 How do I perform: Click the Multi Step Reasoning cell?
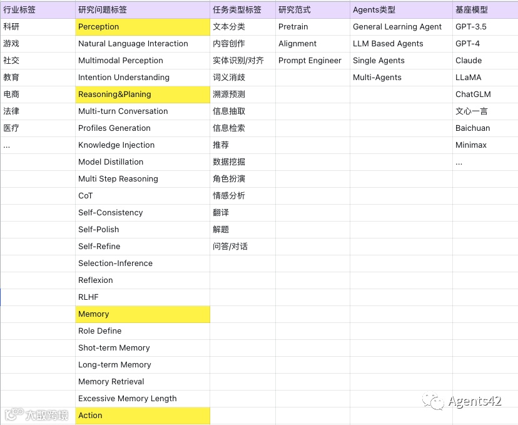[x=143, y=179]
